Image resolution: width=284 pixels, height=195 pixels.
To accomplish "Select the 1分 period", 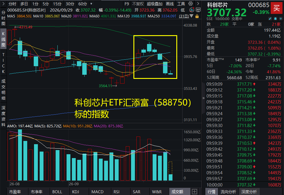I will coord(35,4).
